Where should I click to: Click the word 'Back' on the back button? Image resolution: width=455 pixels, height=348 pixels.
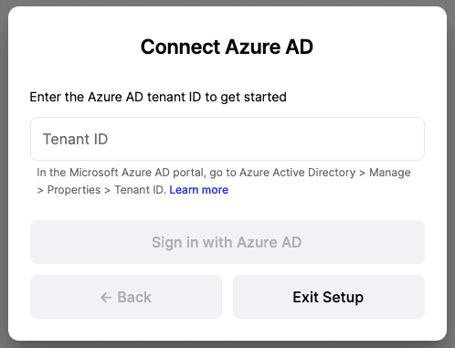tap(134, 297)
